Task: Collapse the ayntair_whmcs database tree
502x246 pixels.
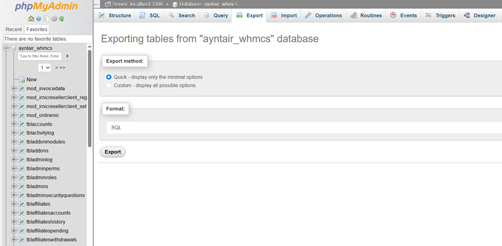Action: pyautogui.click(x=6, y=48)
